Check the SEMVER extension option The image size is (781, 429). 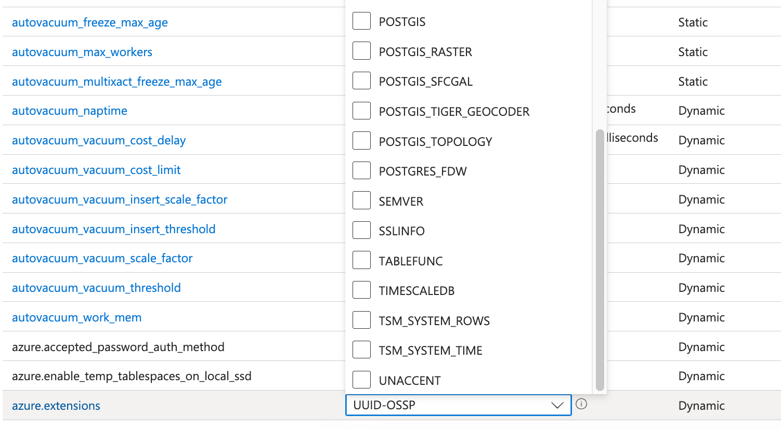pos(361,201)
